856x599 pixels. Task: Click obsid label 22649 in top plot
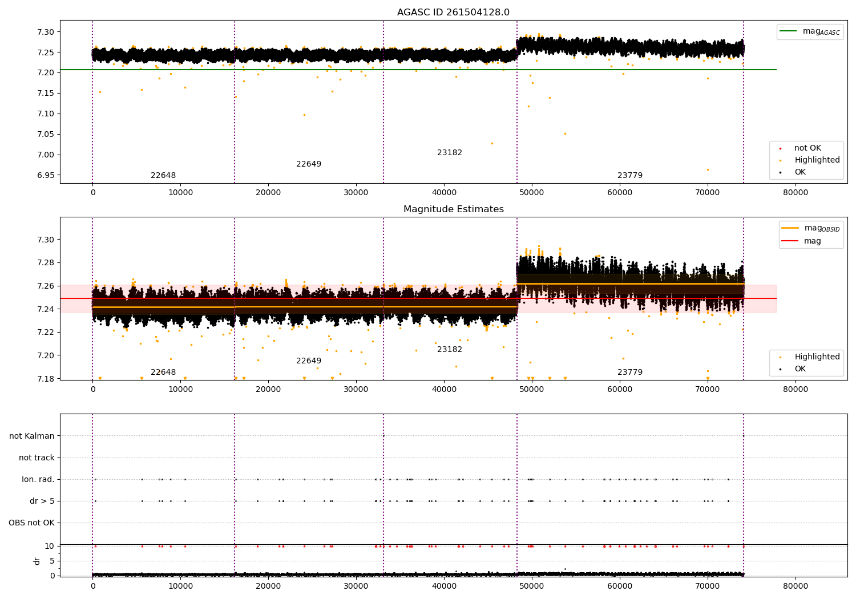point(309,164)
